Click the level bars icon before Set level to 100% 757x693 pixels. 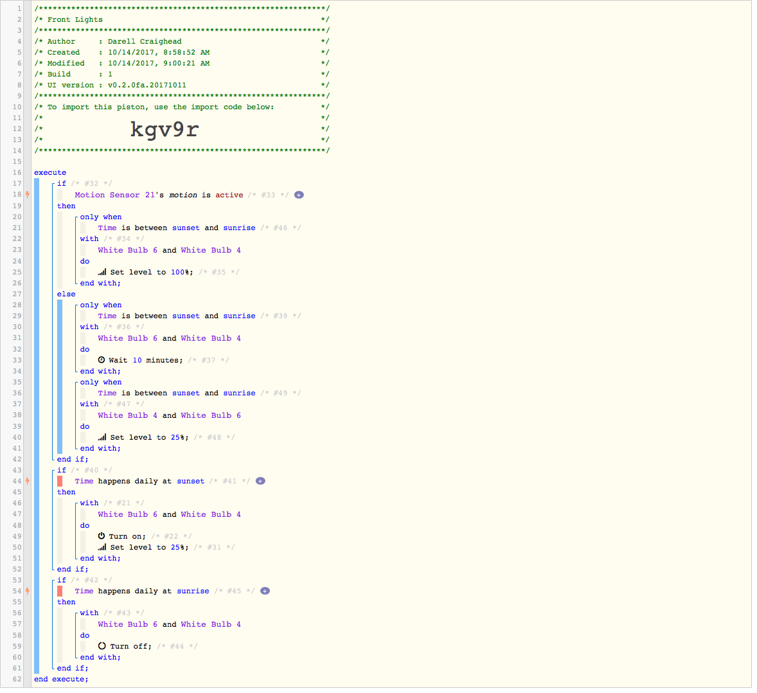coord(102,273)
